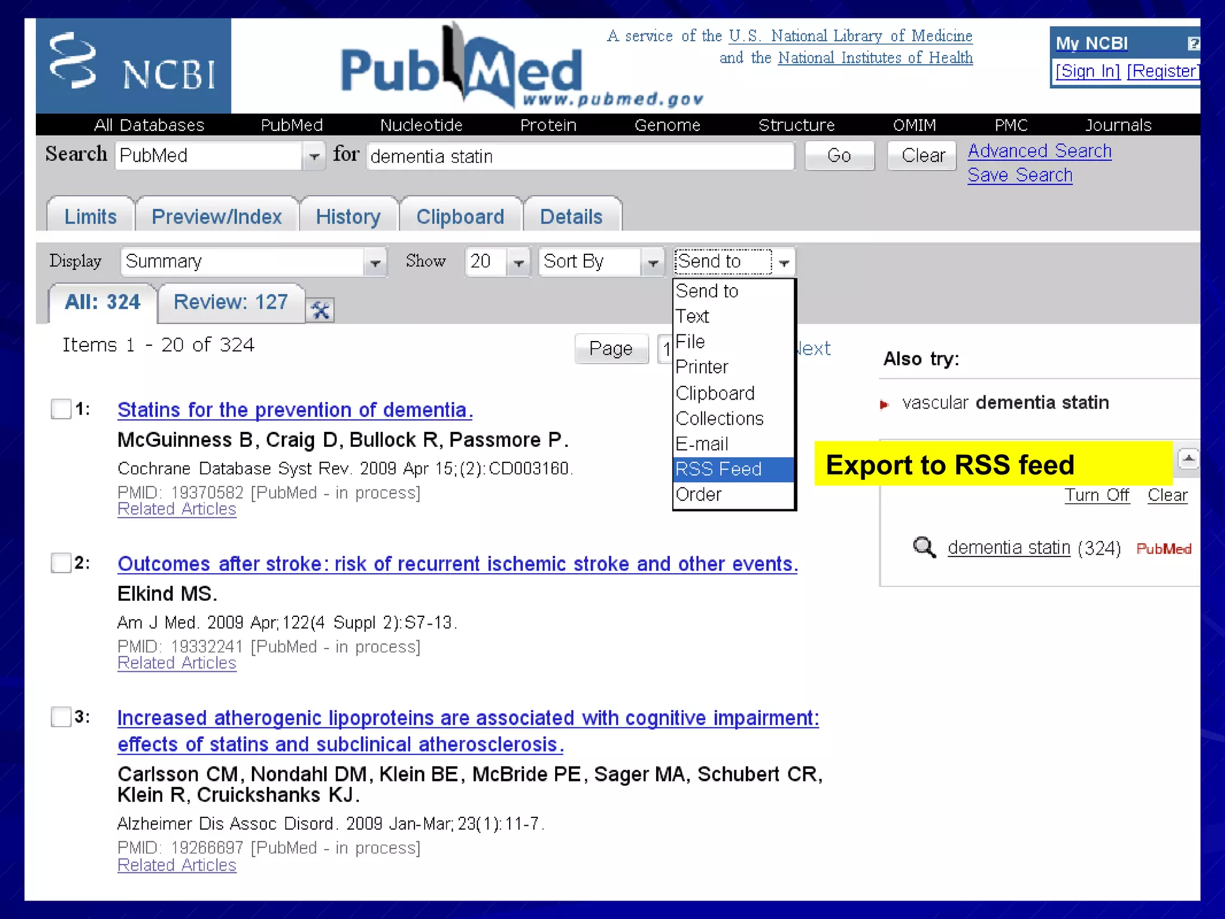Click magnifier icon beside dementia statin

pos(924,547)
